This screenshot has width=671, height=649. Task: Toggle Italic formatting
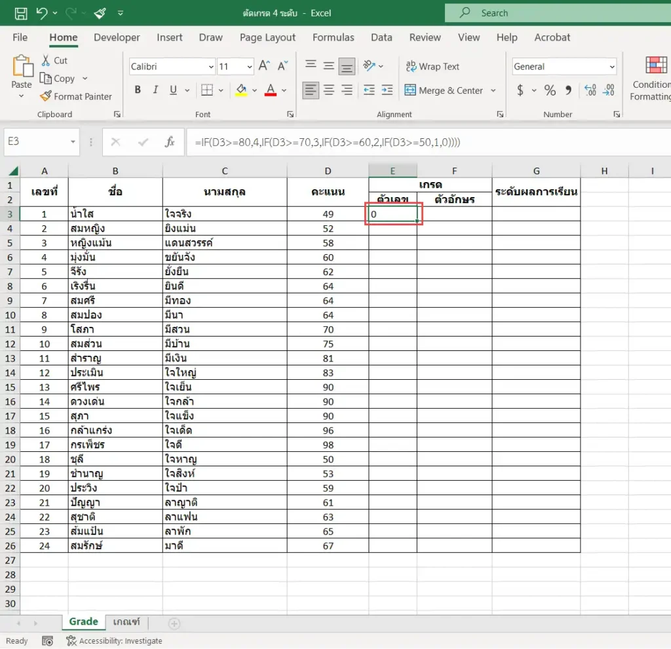click(x=155, y=90)
